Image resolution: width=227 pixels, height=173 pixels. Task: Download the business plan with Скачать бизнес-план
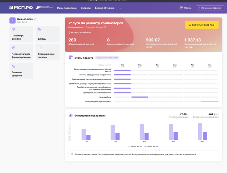point(202,25)
